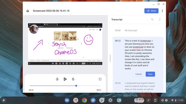The image size is (186, 104).
Task: Go to the Screencast home page
Action: tap(28, 11)
